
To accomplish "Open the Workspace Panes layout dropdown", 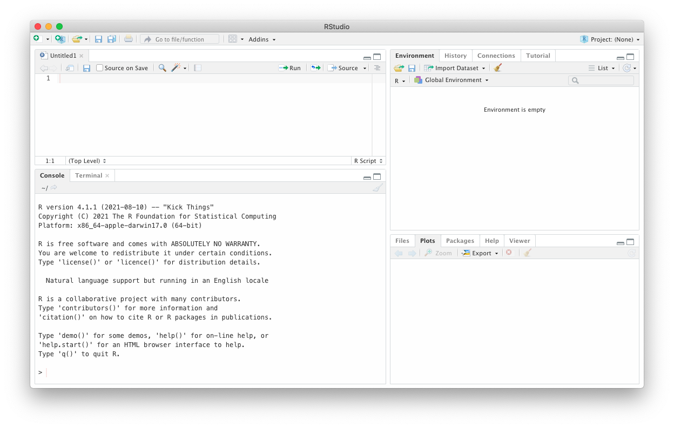I will pos(235,39).
